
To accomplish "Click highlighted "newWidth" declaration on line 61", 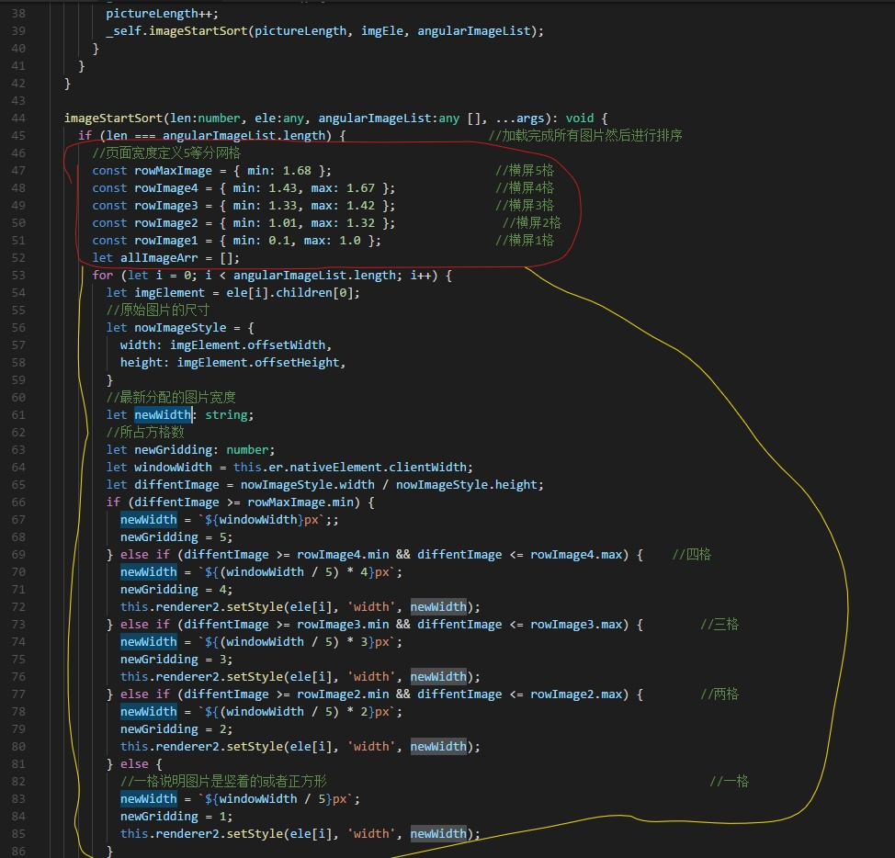I will pyautogui.click(x=163, y=414).
